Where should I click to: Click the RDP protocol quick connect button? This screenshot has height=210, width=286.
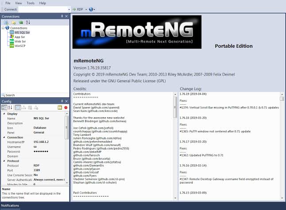click(78, 9)
